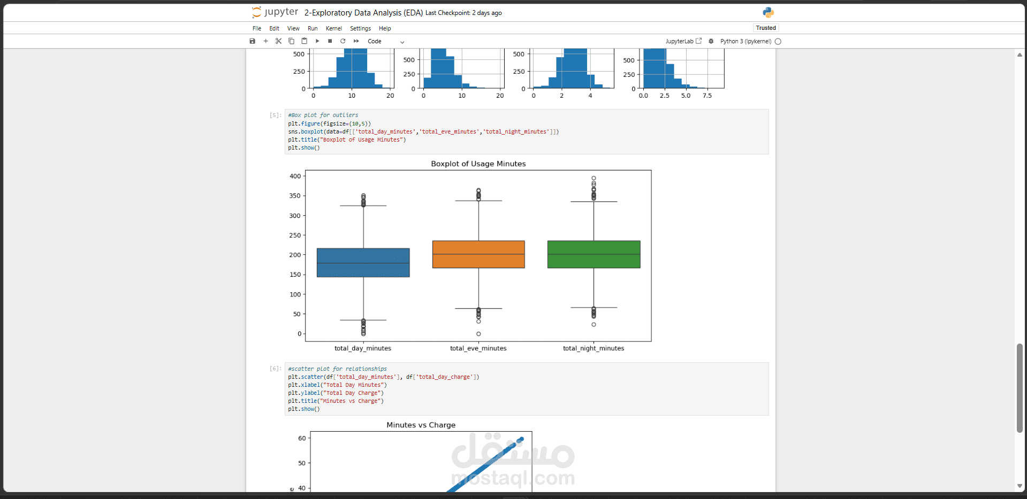
Task: Open the Kernel menu
Action: [x=334, y=28]
